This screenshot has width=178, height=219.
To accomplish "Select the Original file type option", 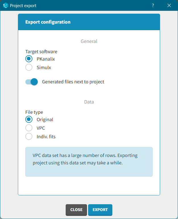I will click(x=29, y=119).
